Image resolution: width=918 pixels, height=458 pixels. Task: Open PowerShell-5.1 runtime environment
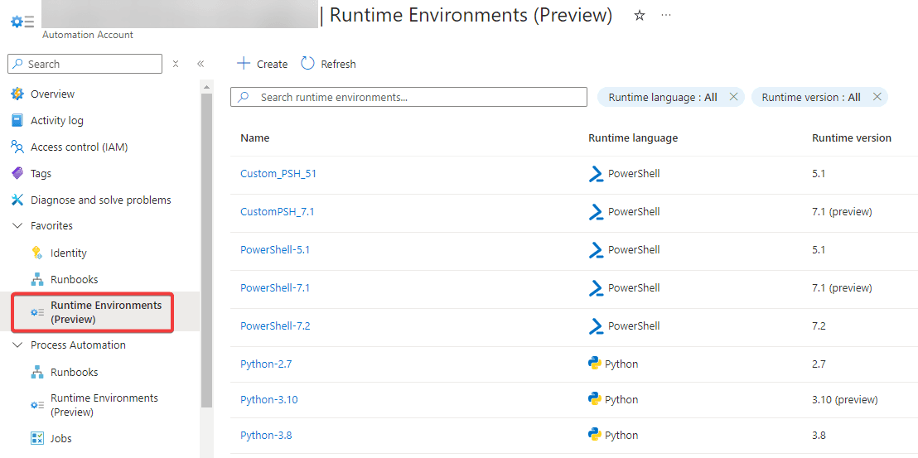click(275, 250)
